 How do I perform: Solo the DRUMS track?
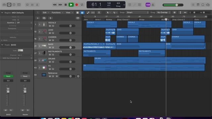pos(53,62)
